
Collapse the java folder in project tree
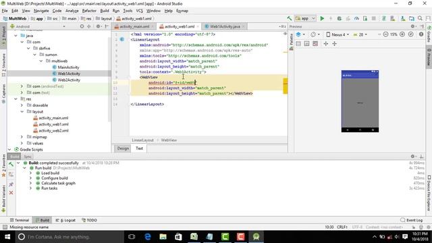point(16,36)
